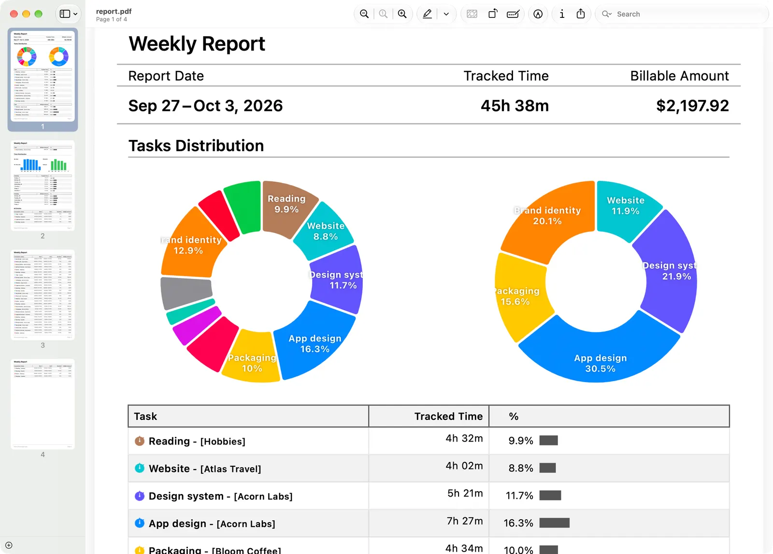Click the Tracked Time column header in table
Viewport: 773px width, 554px height.
(429, 416)
